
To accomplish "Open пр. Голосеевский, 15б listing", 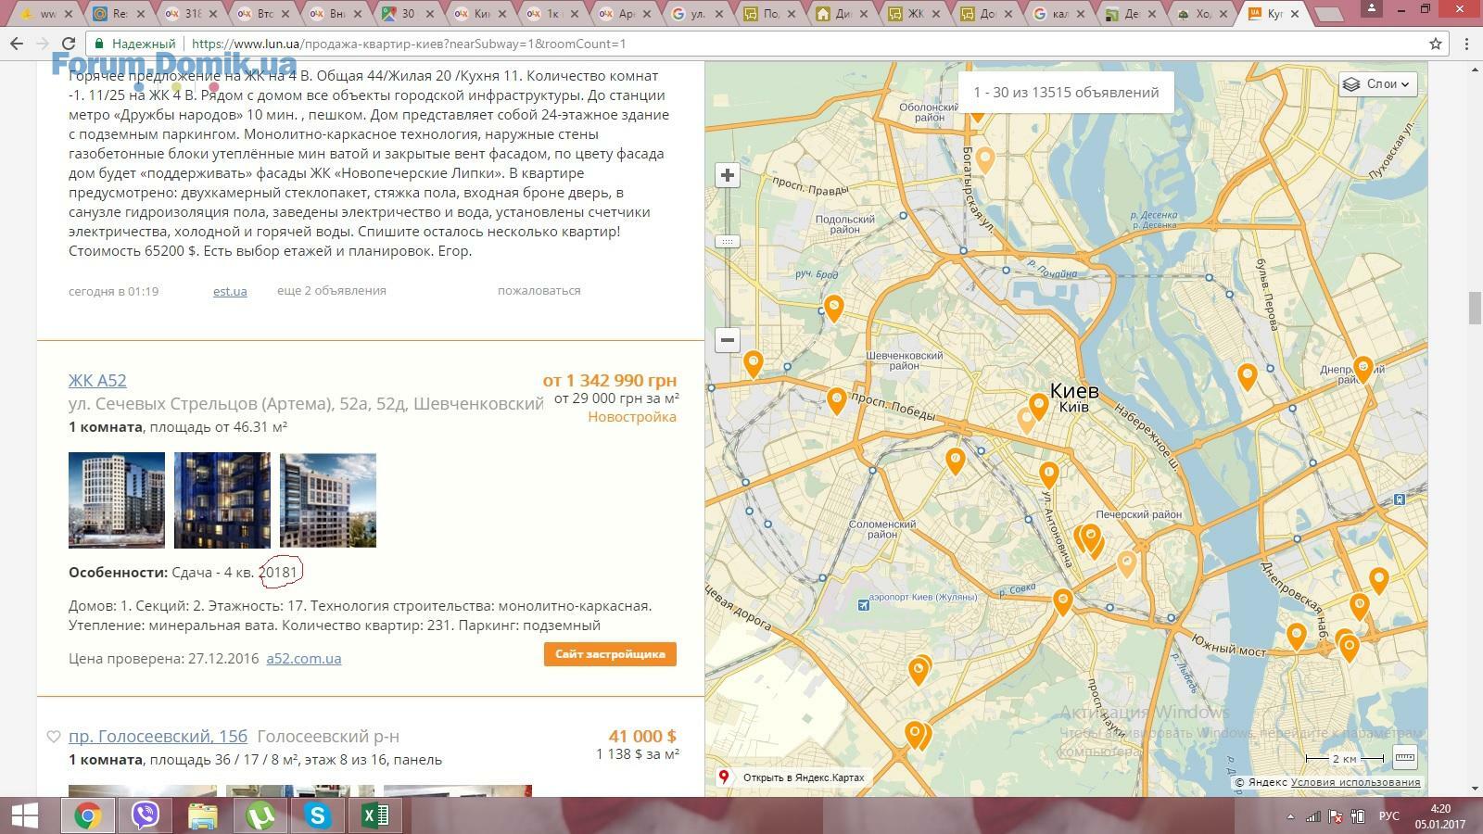I will pyautogui.click(x=158, y=736).
